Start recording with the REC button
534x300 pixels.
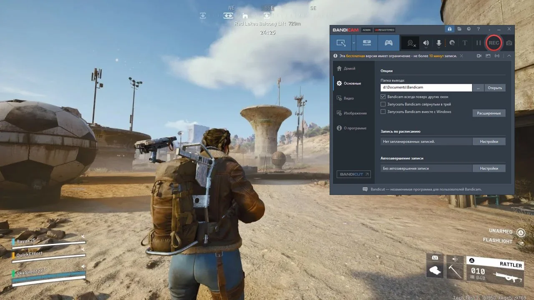click(x=494, y=43)
